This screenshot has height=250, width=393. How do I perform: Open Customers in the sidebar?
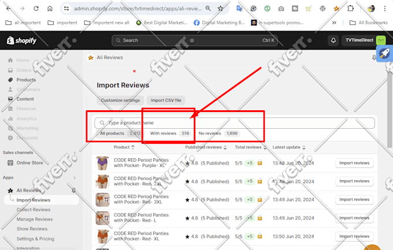coord(28,89)
